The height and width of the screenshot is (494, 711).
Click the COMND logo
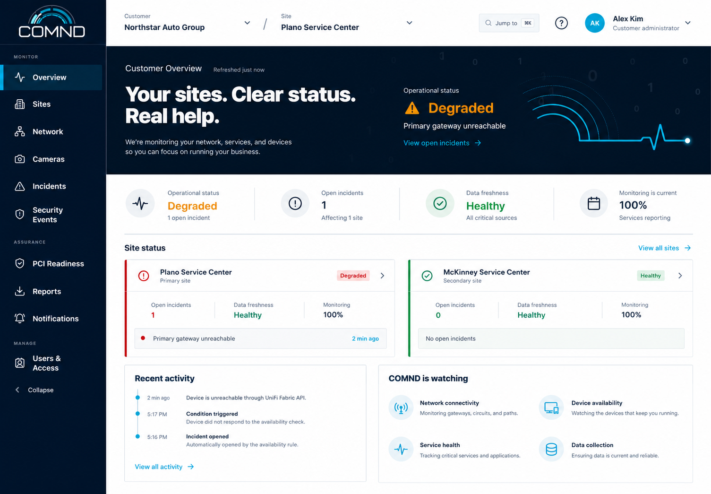click(x=52, y=22)
